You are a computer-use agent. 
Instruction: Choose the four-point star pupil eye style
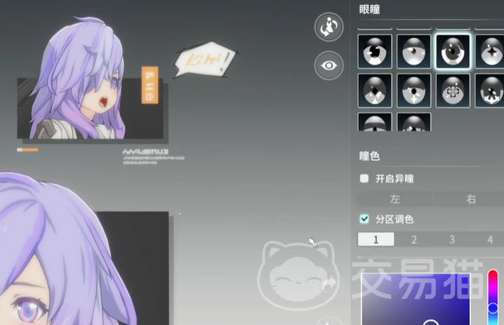click(x=489, y=51)
